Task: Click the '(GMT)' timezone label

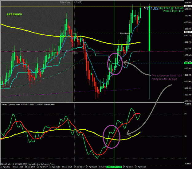Action: click(78, 2)
